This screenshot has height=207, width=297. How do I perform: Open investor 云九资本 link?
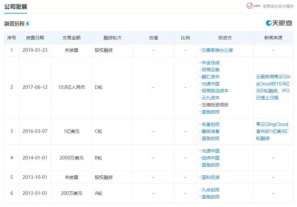coord(211,98)
